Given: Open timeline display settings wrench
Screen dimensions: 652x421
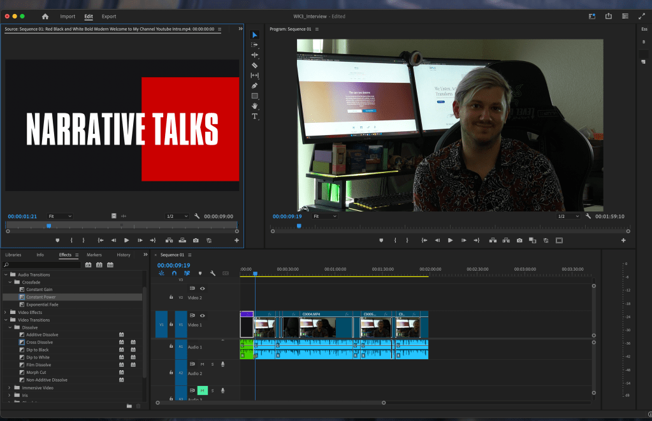Looking at the screenshot, I should click(212, 273).
